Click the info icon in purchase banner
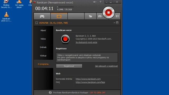The height and width of the screenshot is (95, 169). [50, 93]
